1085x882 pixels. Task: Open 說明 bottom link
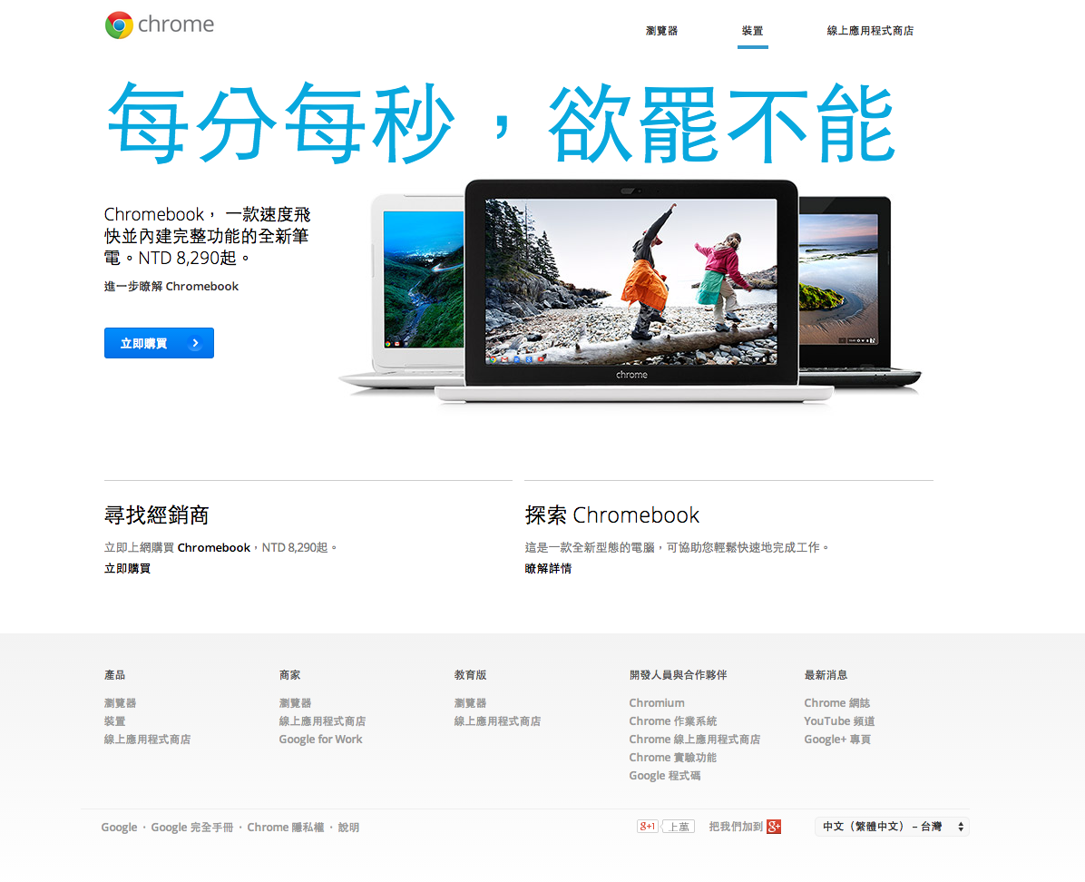348,828
